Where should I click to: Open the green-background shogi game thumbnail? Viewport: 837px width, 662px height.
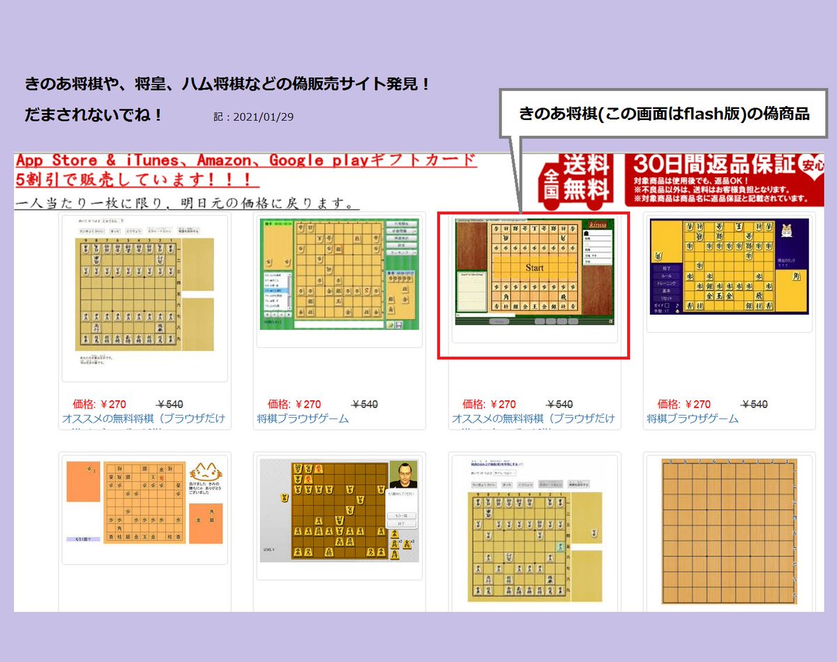coord(339,273)
